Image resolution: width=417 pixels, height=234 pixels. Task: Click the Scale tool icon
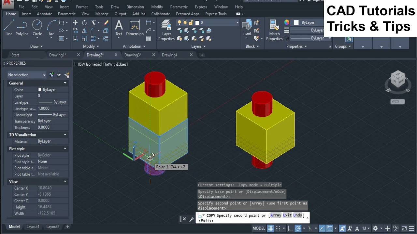pyautogui.click(x=84, y=38)
